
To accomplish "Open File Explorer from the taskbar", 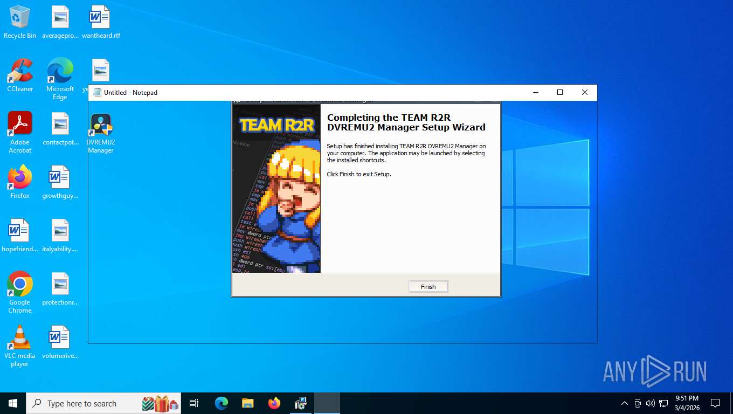I will [x=247, y=403].
